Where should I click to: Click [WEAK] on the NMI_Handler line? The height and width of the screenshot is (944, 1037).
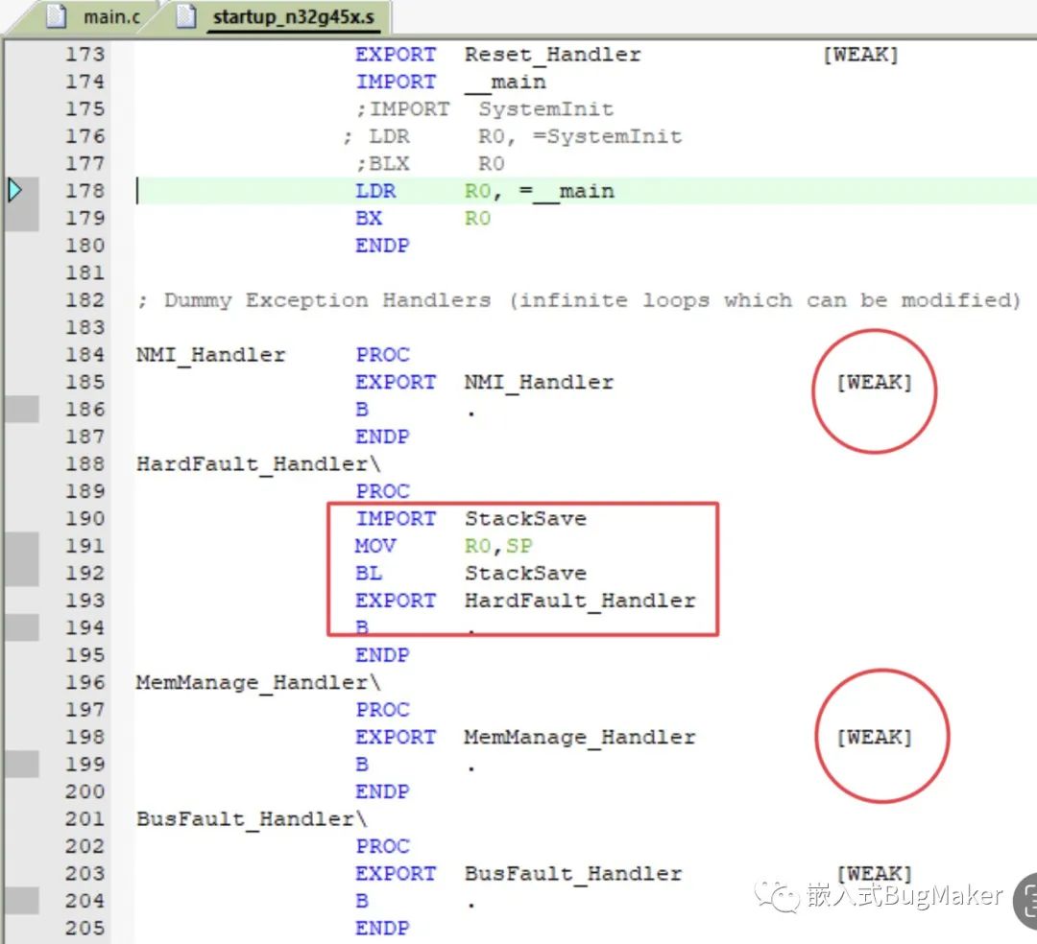tap(875, 383)
